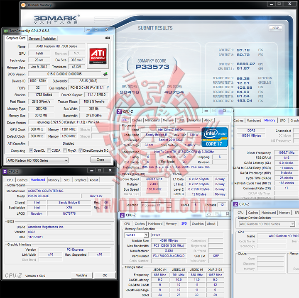Open CPU tab in CPU-Z Mainboard window
The height and width of the screenshot is (298, 299).
coord(10,180)
